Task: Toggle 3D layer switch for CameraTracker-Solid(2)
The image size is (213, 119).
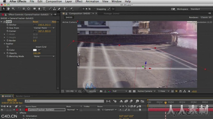Action: coord(140,110)
